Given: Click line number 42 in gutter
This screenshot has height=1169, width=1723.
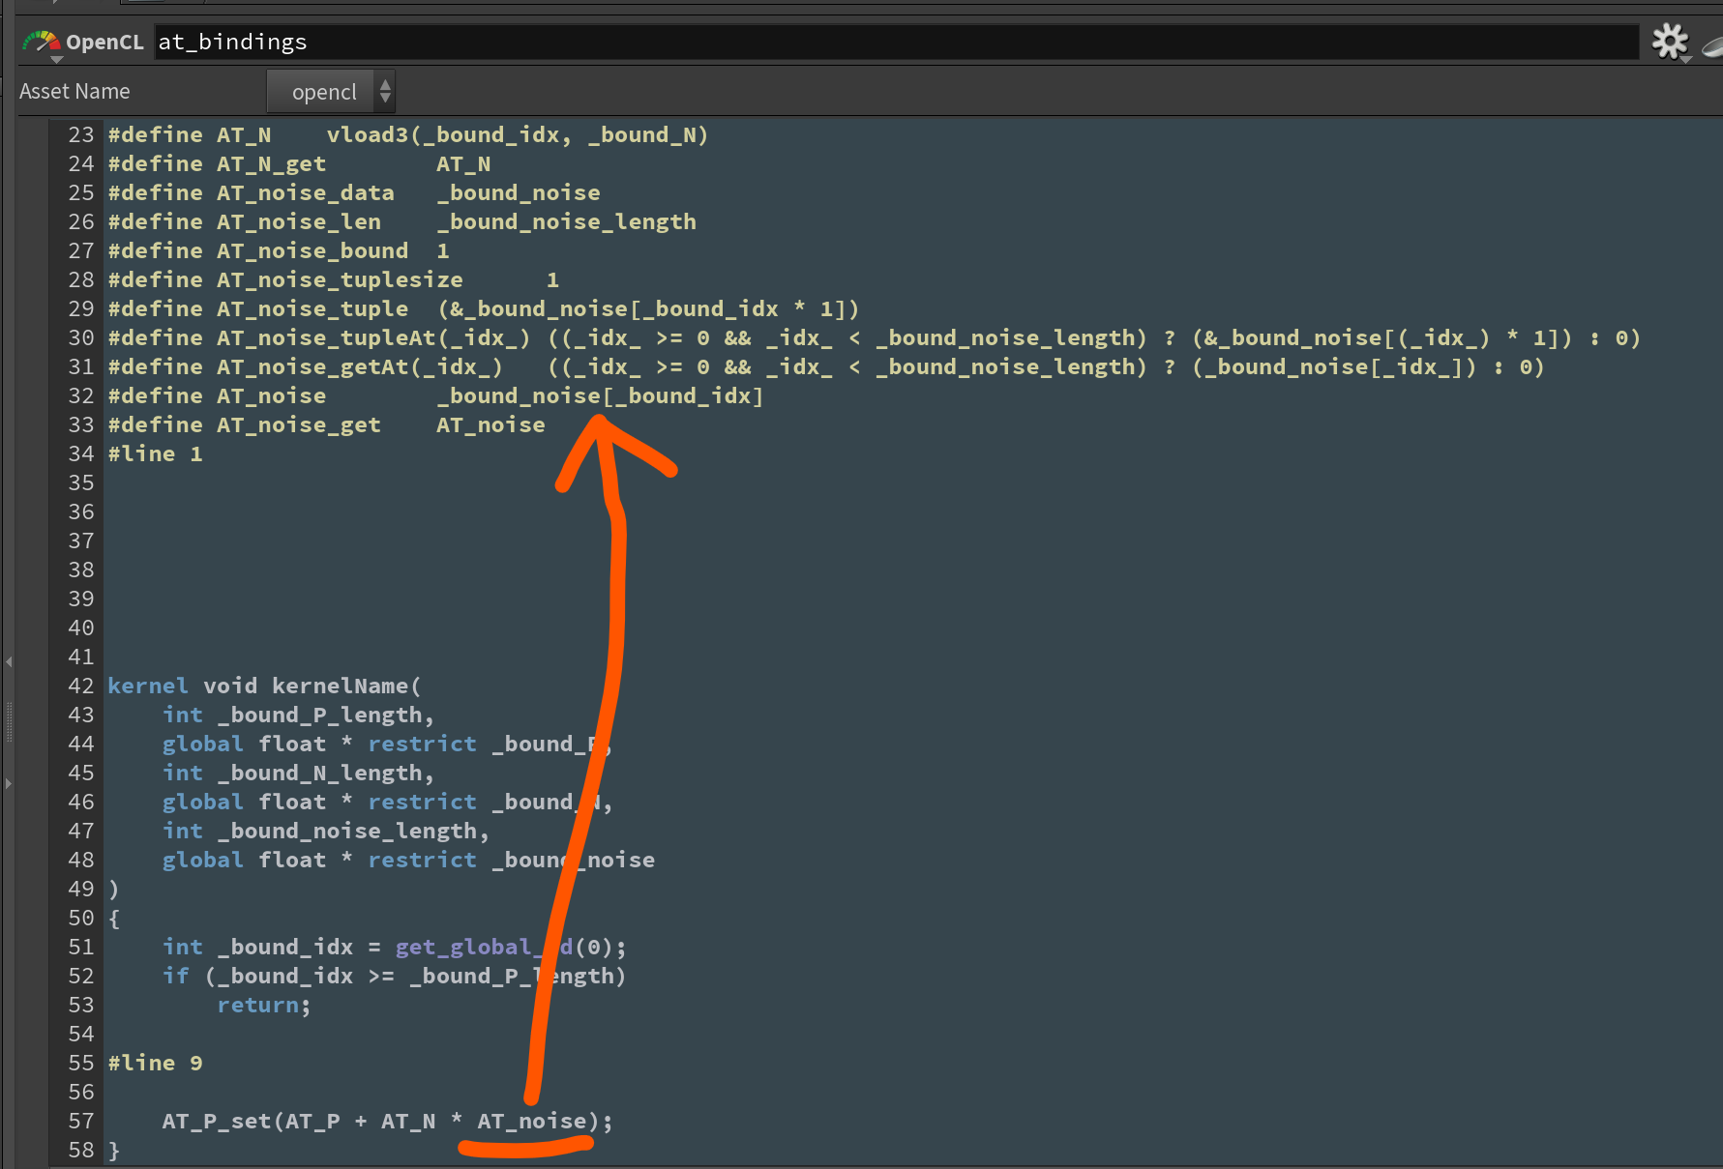Looking at the screenshot, I should 81,687.
